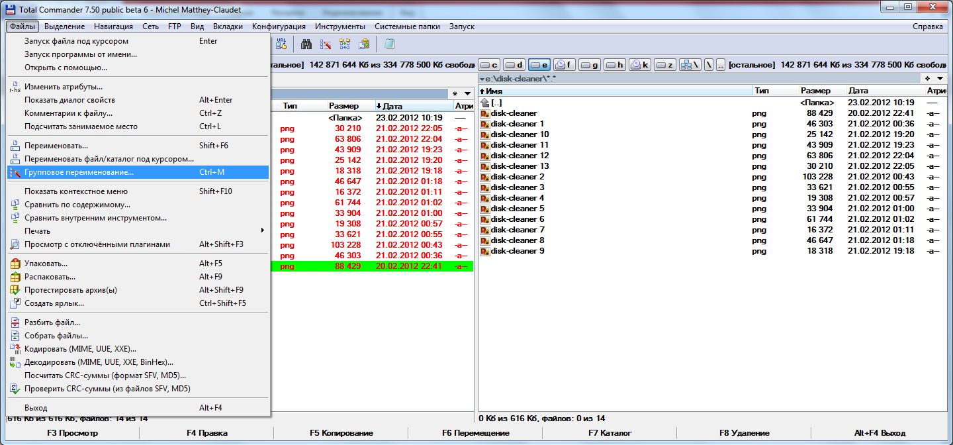Image resolution: width=953 pixels, height=445 pixels.
Task: Select 'Упаковать...' in the Files menu
Action: point(138,264)
